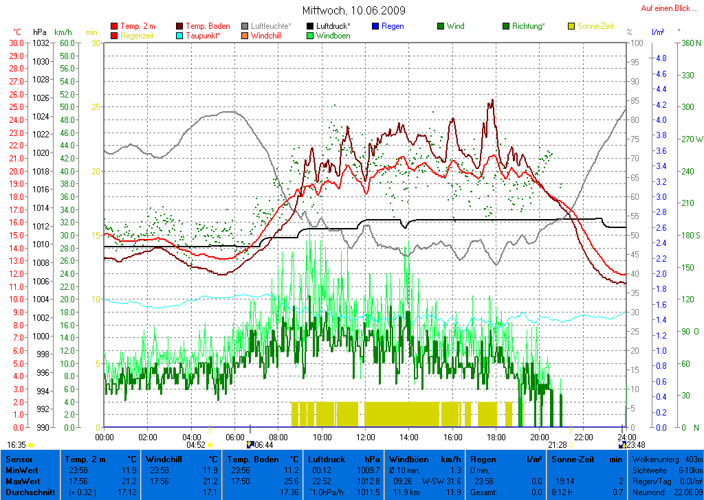The width and height of the screenshot is (704, 500).
Task: Click the Regenzeit legend label
Action: point(138,36)
